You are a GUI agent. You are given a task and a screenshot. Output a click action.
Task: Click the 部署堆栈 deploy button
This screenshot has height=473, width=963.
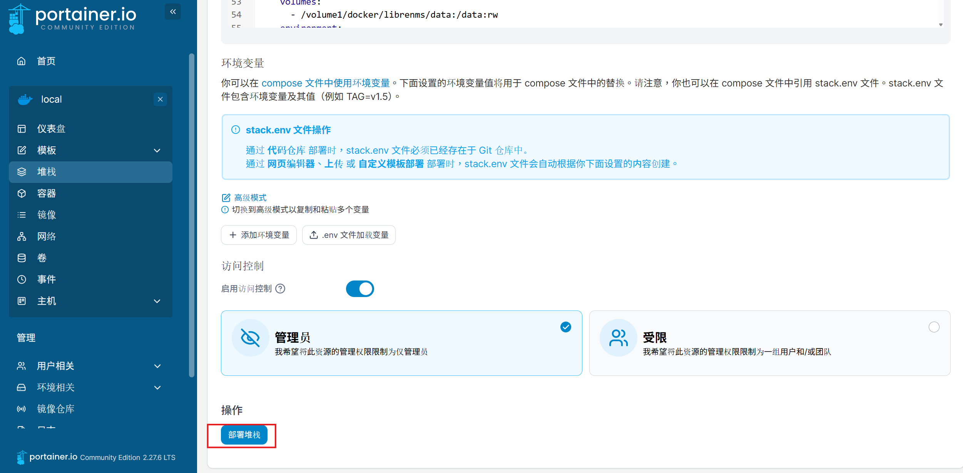[x=244, y=435]
